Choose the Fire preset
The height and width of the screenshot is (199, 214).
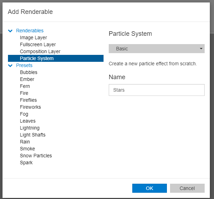tap(24, 93)
